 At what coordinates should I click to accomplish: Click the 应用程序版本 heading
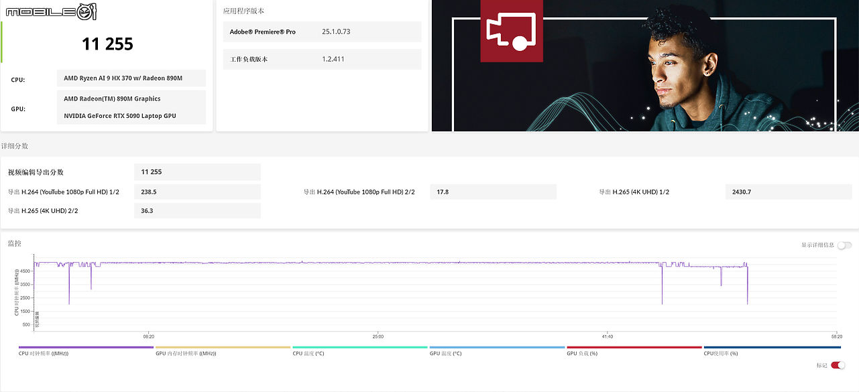point(243,11)
